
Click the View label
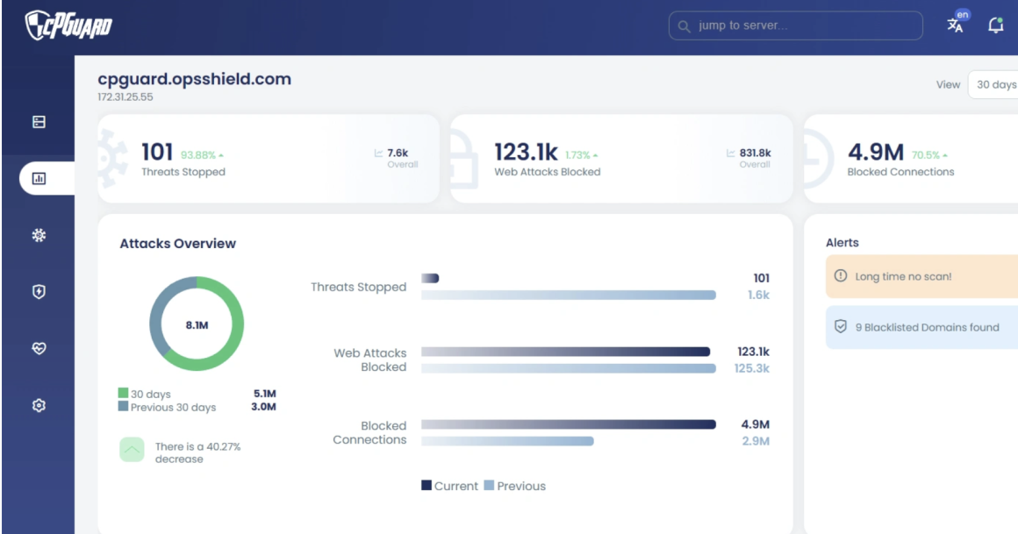click(948, 84)
